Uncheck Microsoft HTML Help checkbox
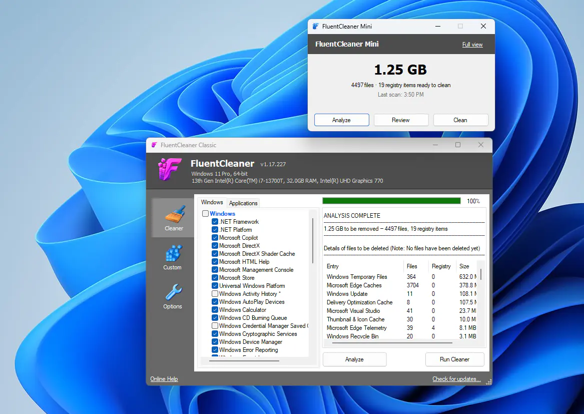The height and width of the screenshot is (414, 584). tap(215, 262)
